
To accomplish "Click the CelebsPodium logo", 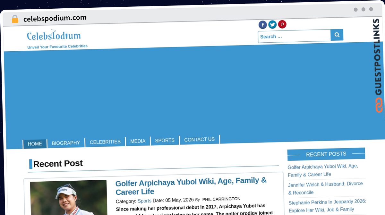I will pos(54,35).
